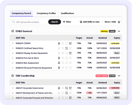Click the Search button

point(55,22)
